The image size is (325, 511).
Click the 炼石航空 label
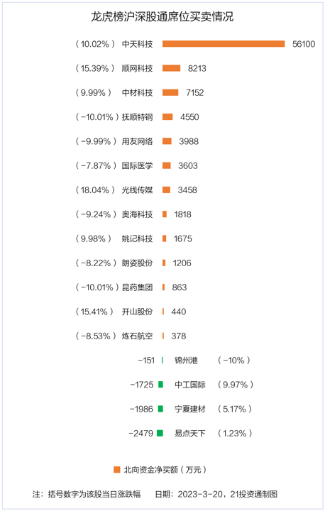(x=137, y=336)
